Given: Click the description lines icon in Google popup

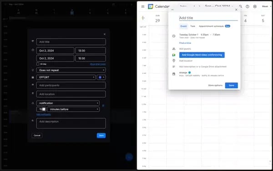Looking at the screenshot, I should (174, 67).
